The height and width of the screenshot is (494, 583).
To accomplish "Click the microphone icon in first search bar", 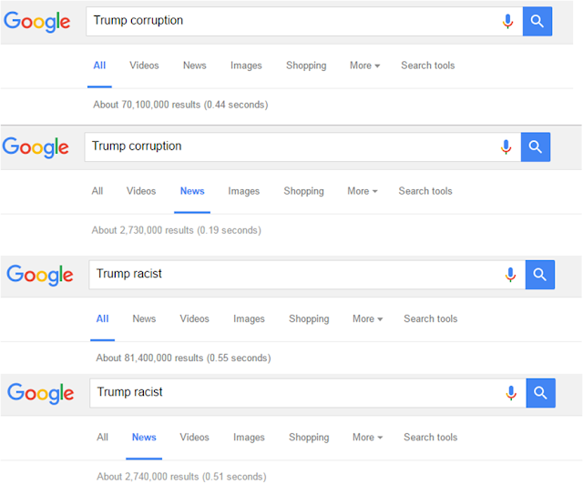I will 507,21.
